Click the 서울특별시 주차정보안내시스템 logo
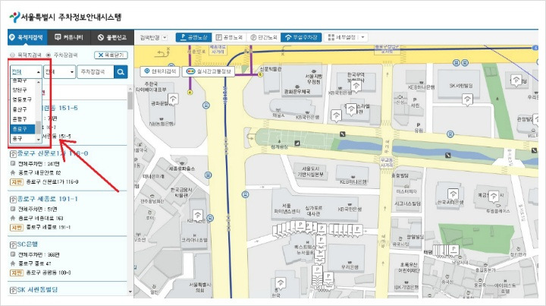The width and height of the screenshot is (546, 306). pos(65,17)
